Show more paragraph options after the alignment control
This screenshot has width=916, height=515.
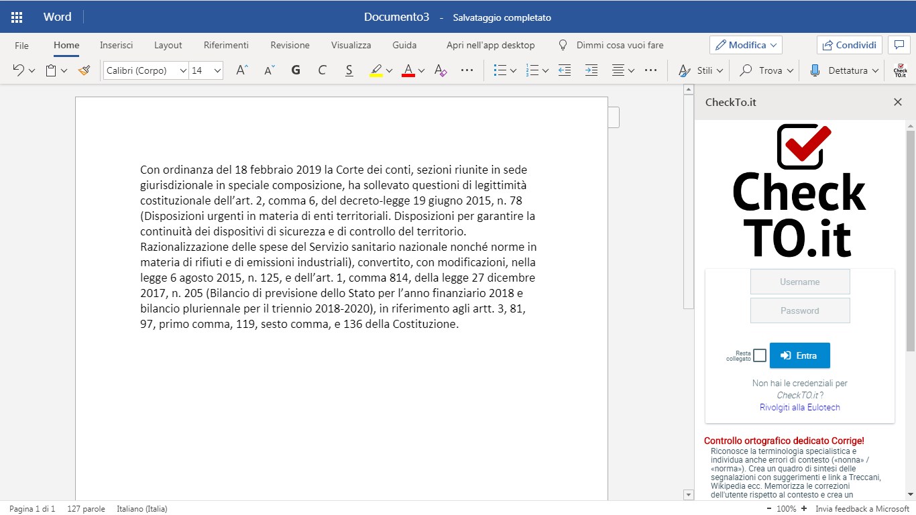click(x=650, y=70)
